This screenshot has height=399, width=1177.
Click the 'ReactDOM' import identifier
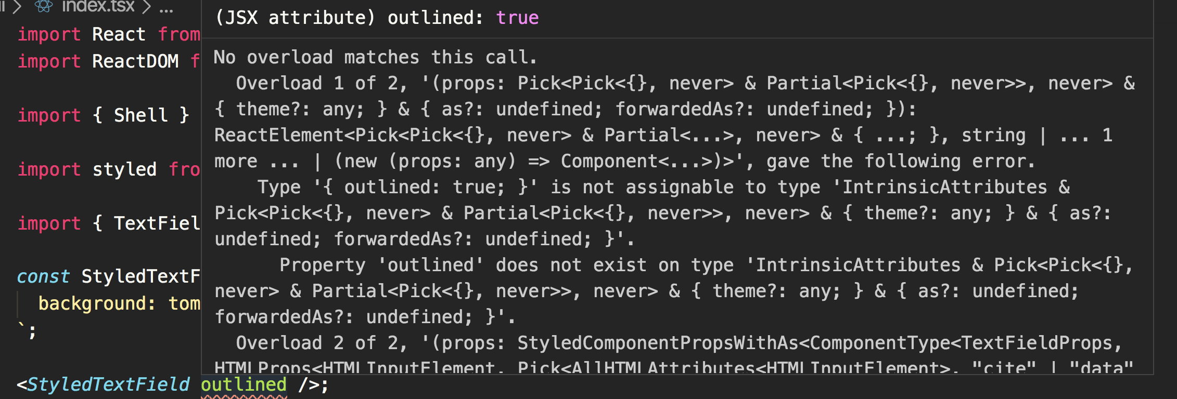pos(135,61)
